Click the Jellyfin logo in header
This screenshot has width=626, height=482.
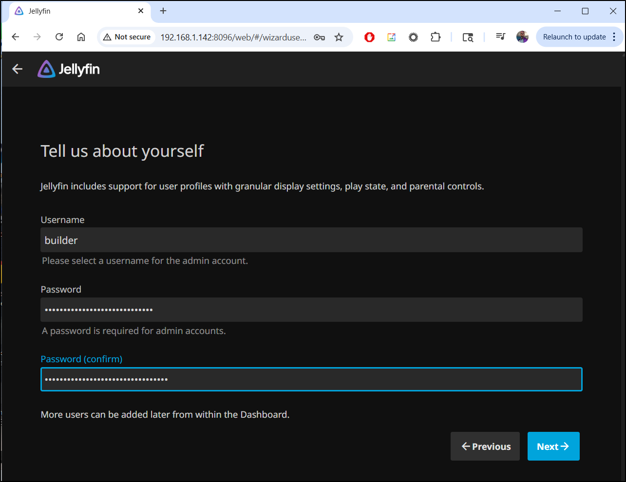click(69, 69)
